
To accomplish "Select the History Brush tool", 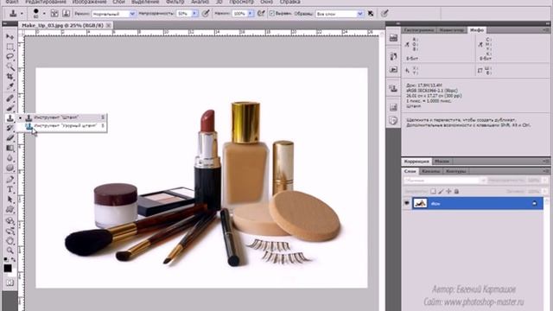I will pyautogui.click(x=10, y=128).
